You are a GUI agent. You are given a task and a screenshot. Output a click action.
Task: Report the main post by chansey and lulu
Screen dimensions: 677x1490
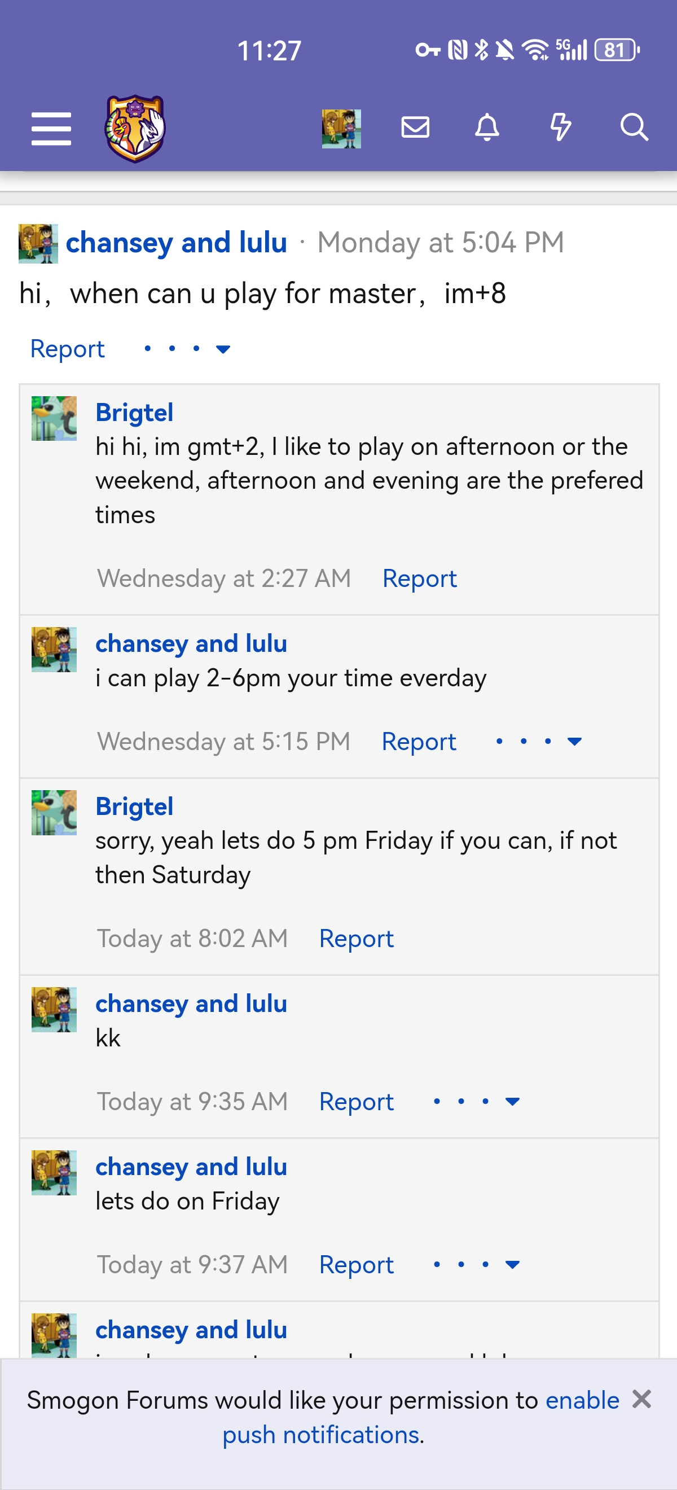click(x=67, y=349)
